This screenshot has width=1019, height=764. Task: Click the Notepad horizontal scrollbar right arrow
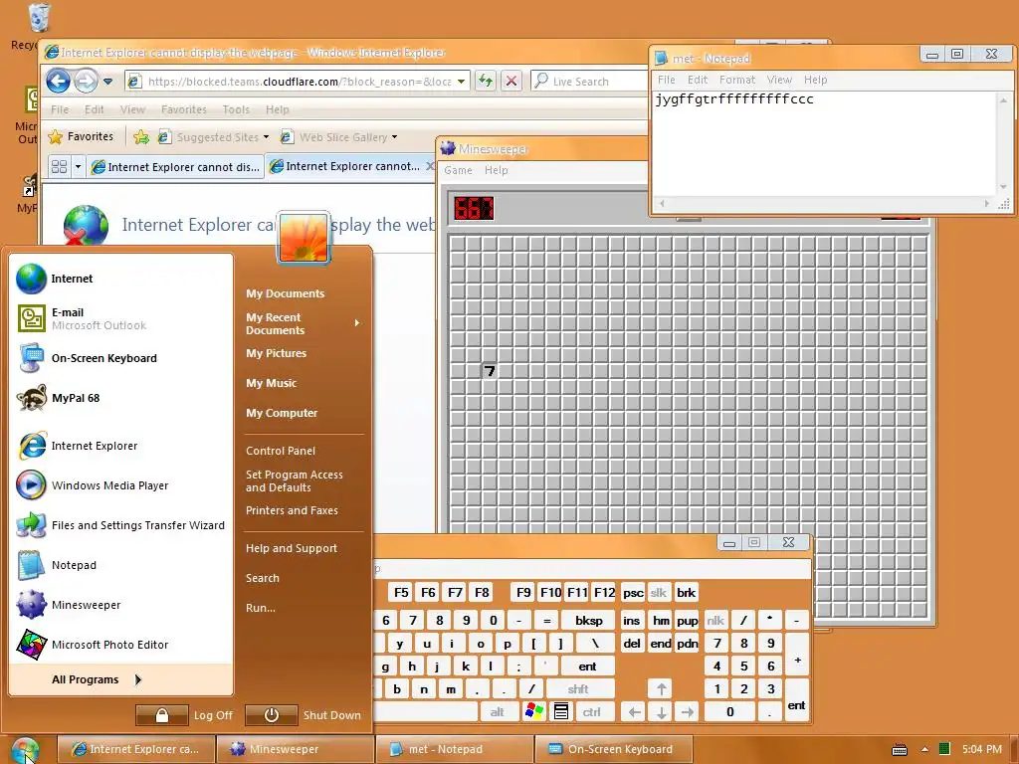[x=986, y=203]
